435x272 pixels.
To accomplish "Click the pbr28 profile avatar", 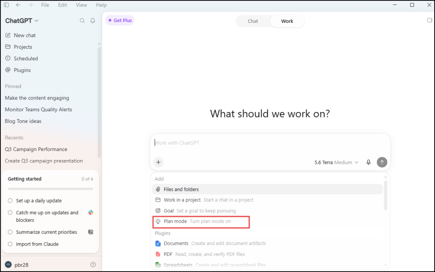I will 8,264.
